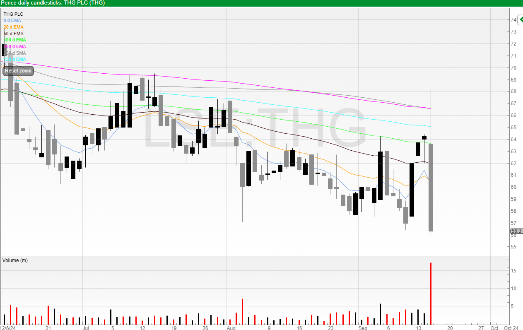
Task: Click the Jul date axis label
Action: point(86,328)
